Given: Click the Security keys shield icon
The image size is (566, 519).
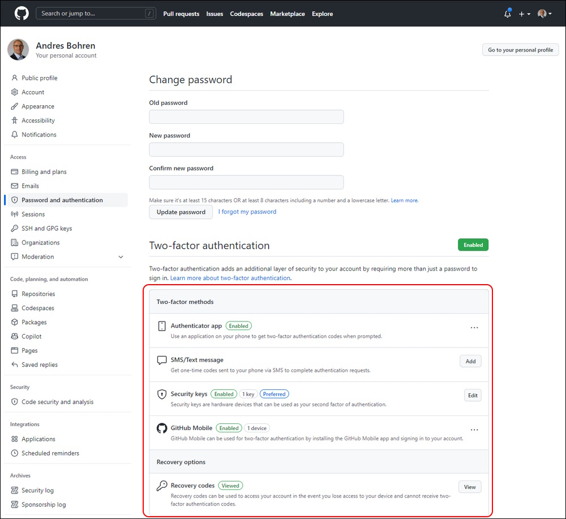Looking at the screenshot, I should 162,394.
